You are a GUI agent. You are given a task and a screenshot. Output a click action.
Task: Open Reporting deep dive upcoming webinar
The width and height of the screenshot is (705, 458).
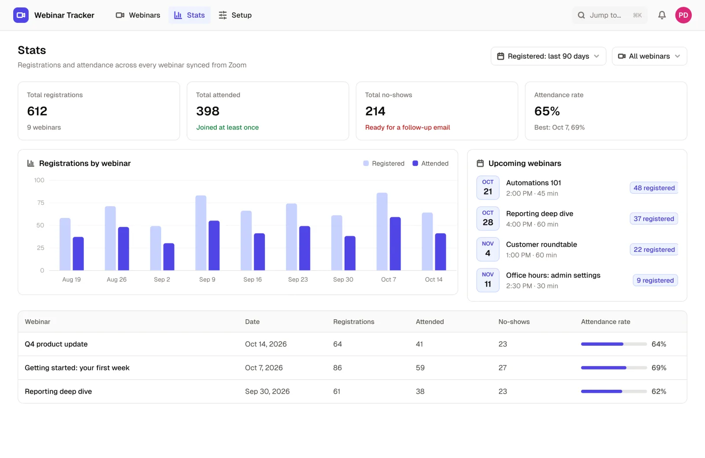click(x=577, y=219)
